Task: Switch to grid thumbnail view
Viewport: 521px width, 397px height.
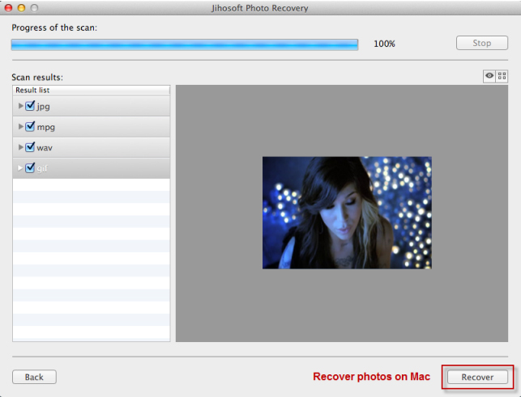Action: pyautogui.click(x=502, y=76)
